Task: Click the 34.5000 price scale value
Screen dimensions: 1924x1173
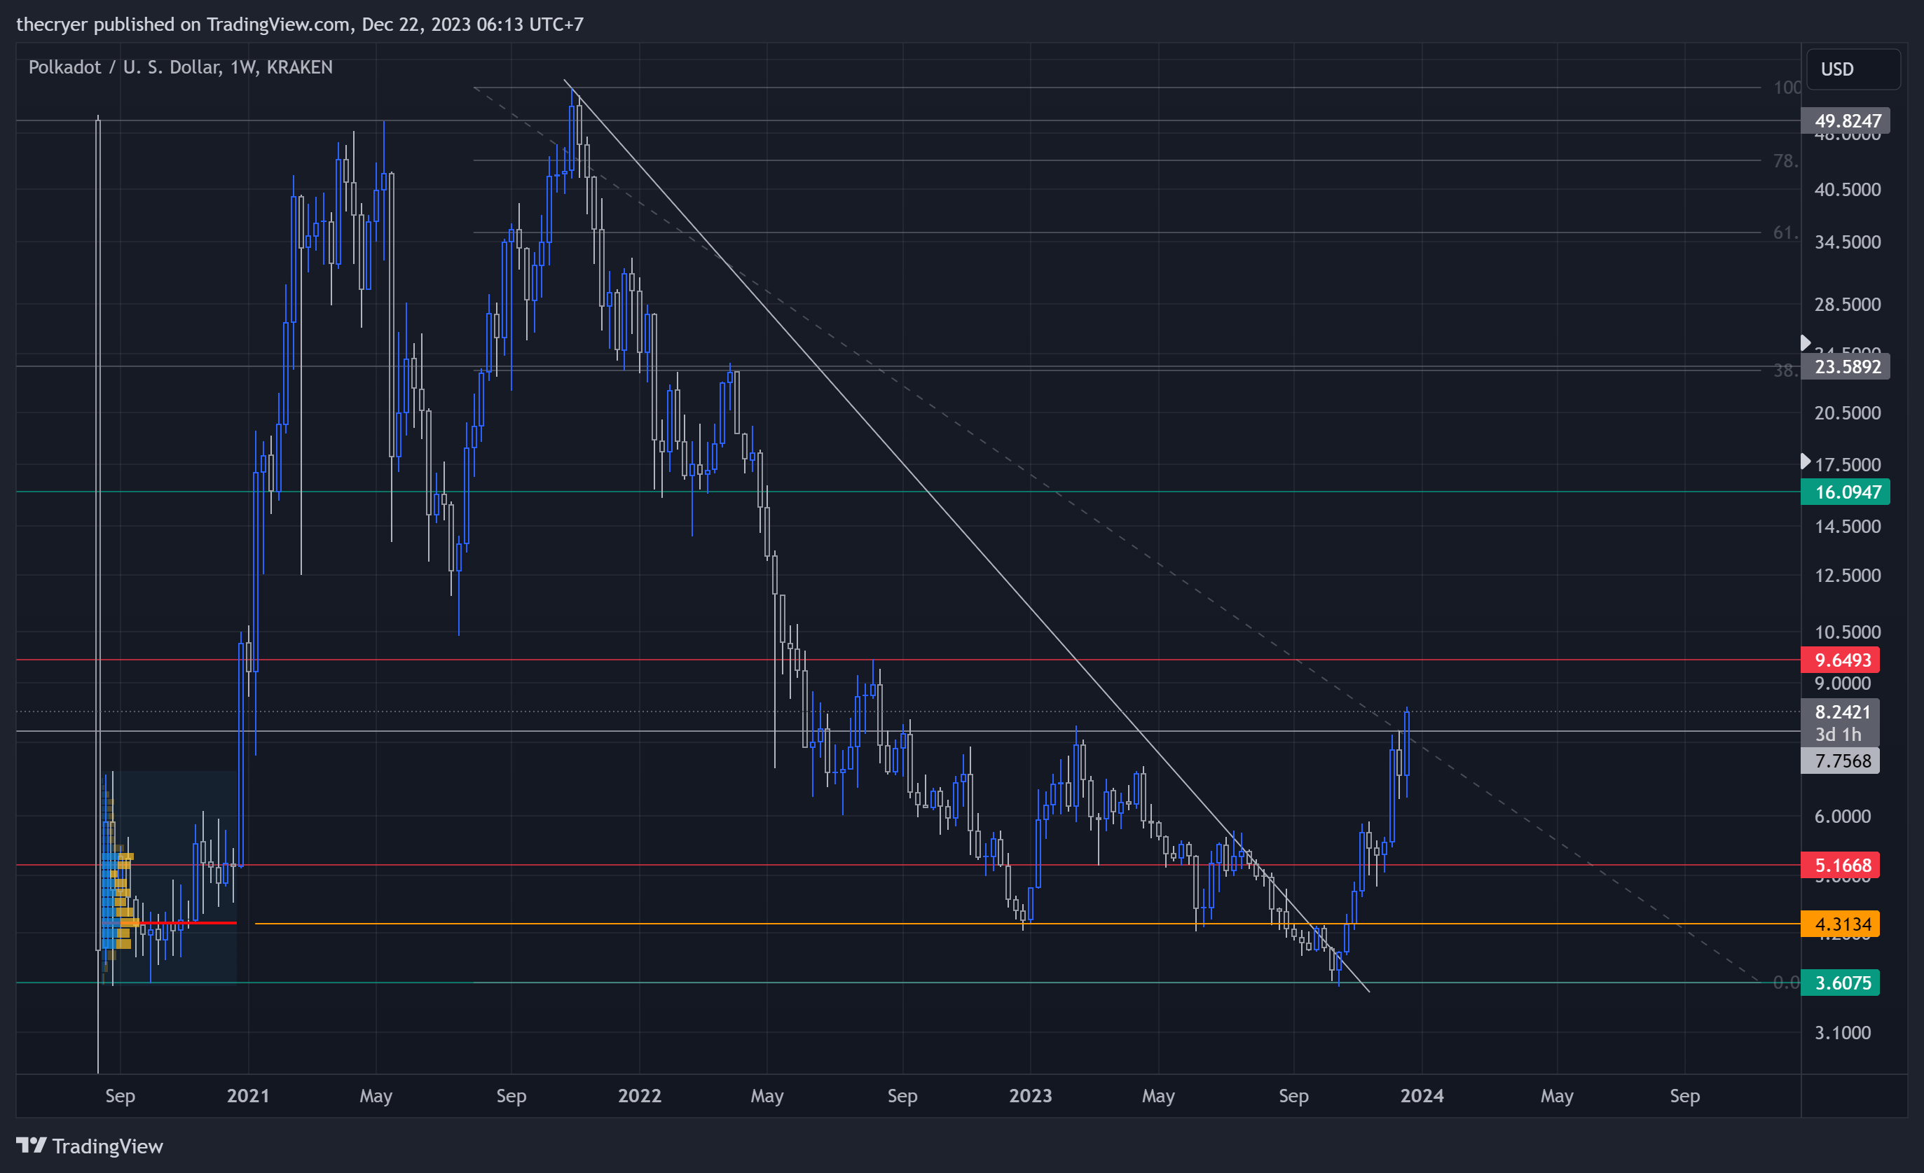Action: tap(1848, 242)
